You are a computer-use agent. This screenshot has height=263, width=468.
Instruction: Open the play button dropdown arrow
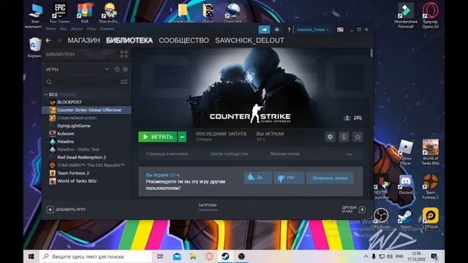tap(182, 137)
